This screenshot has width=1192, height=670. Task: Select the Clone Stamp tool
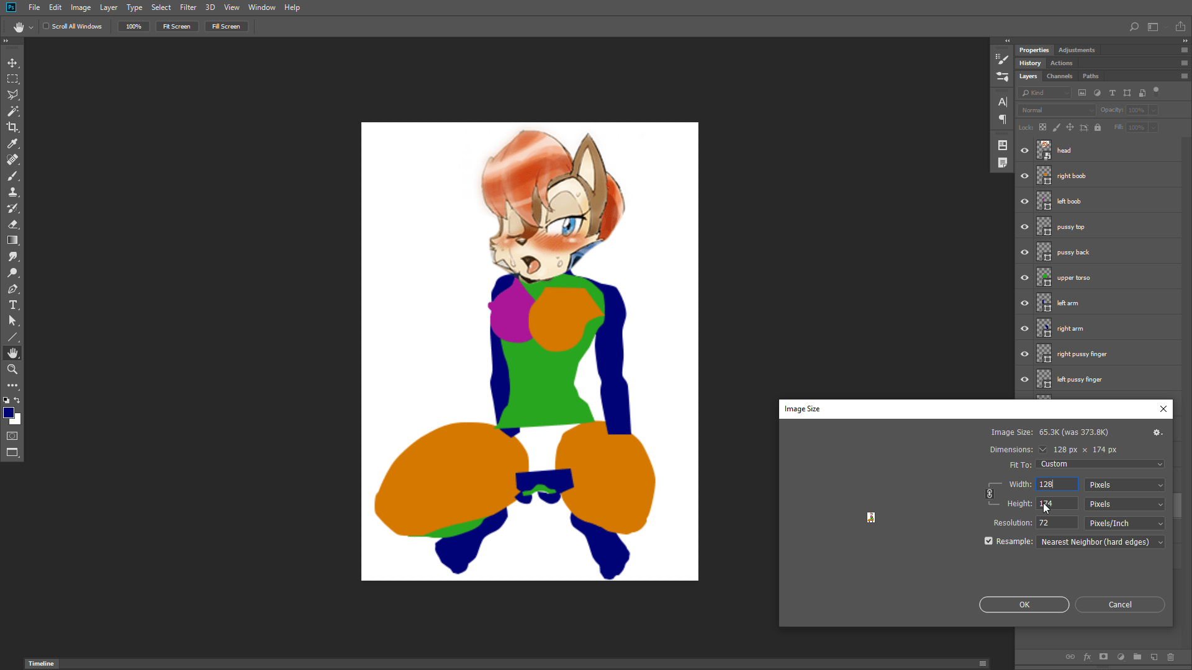point(12,192)
